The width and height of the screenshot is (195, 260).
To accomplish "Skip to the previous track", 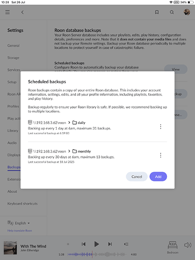I will [84, 244].
